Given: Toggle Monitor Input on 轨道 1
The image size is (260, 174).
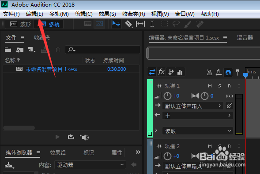Looking at the screenshot, I should click(239, 86).
